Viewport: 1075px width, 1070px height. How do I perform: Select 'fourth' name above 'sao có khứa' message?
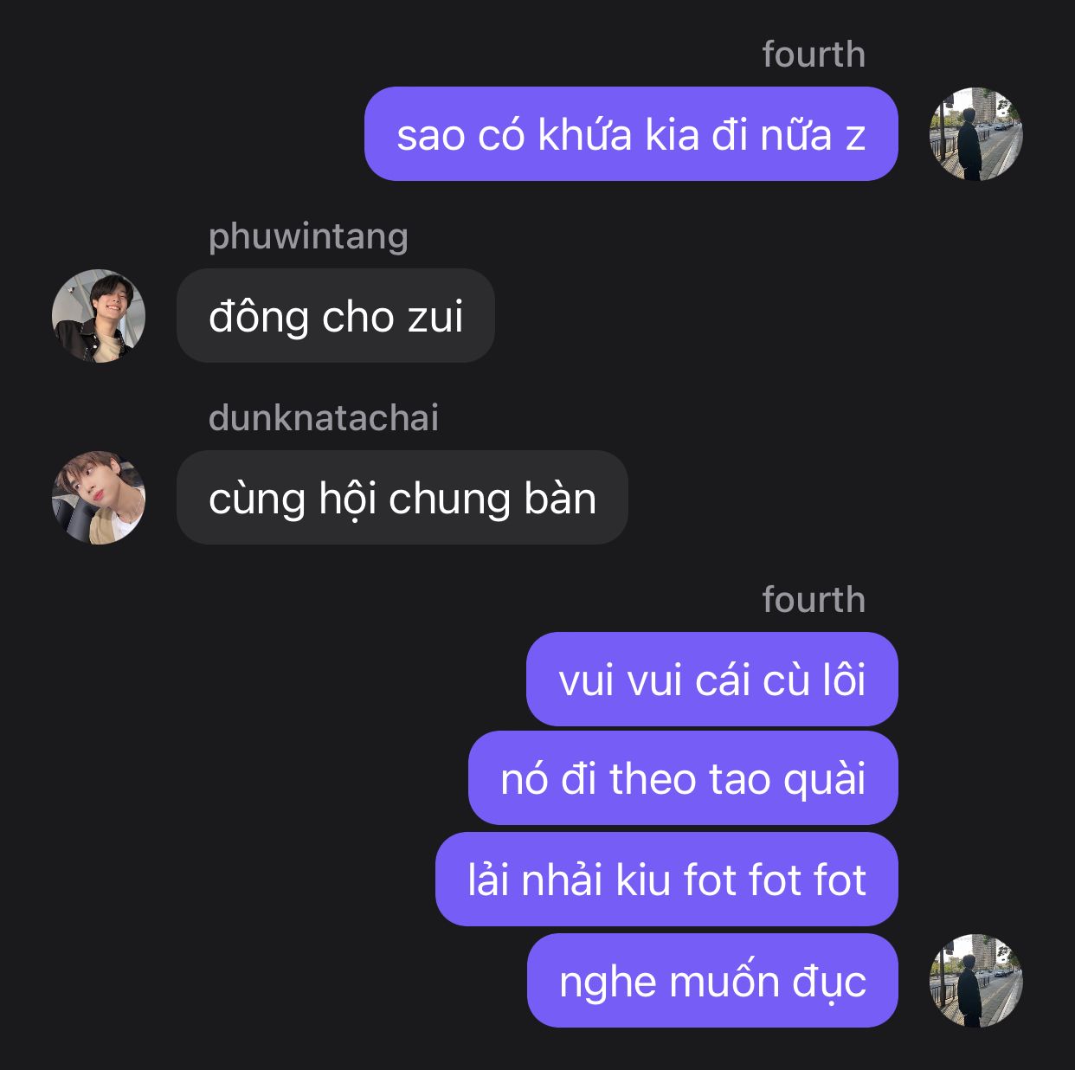814,55
